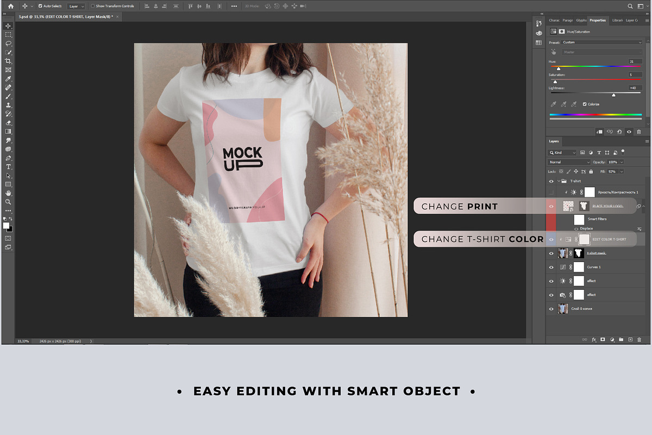Click align top edges icon
Screen dimensions: 652x435
pyautogui.click(x=190, y=6)
